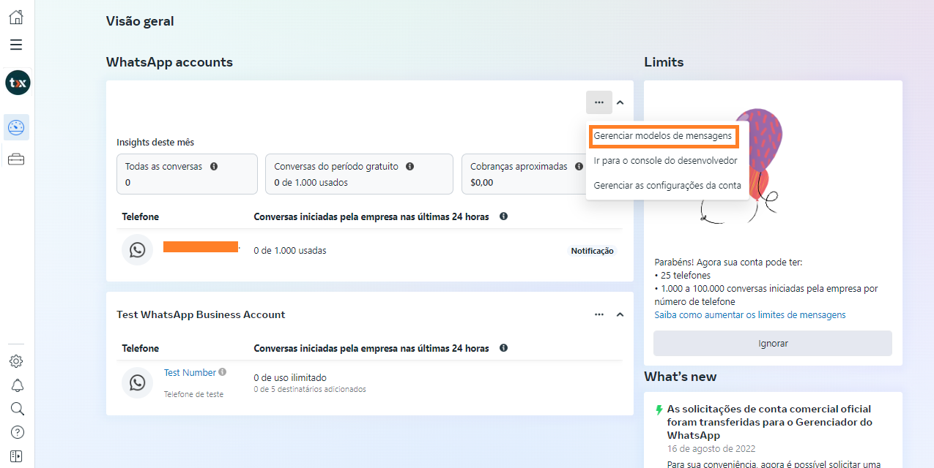Open Saiba como aumentar os limites de mensagens
The height and width of the screenshot is (468, 934).
pyautogui.click(x=750, y=314)
